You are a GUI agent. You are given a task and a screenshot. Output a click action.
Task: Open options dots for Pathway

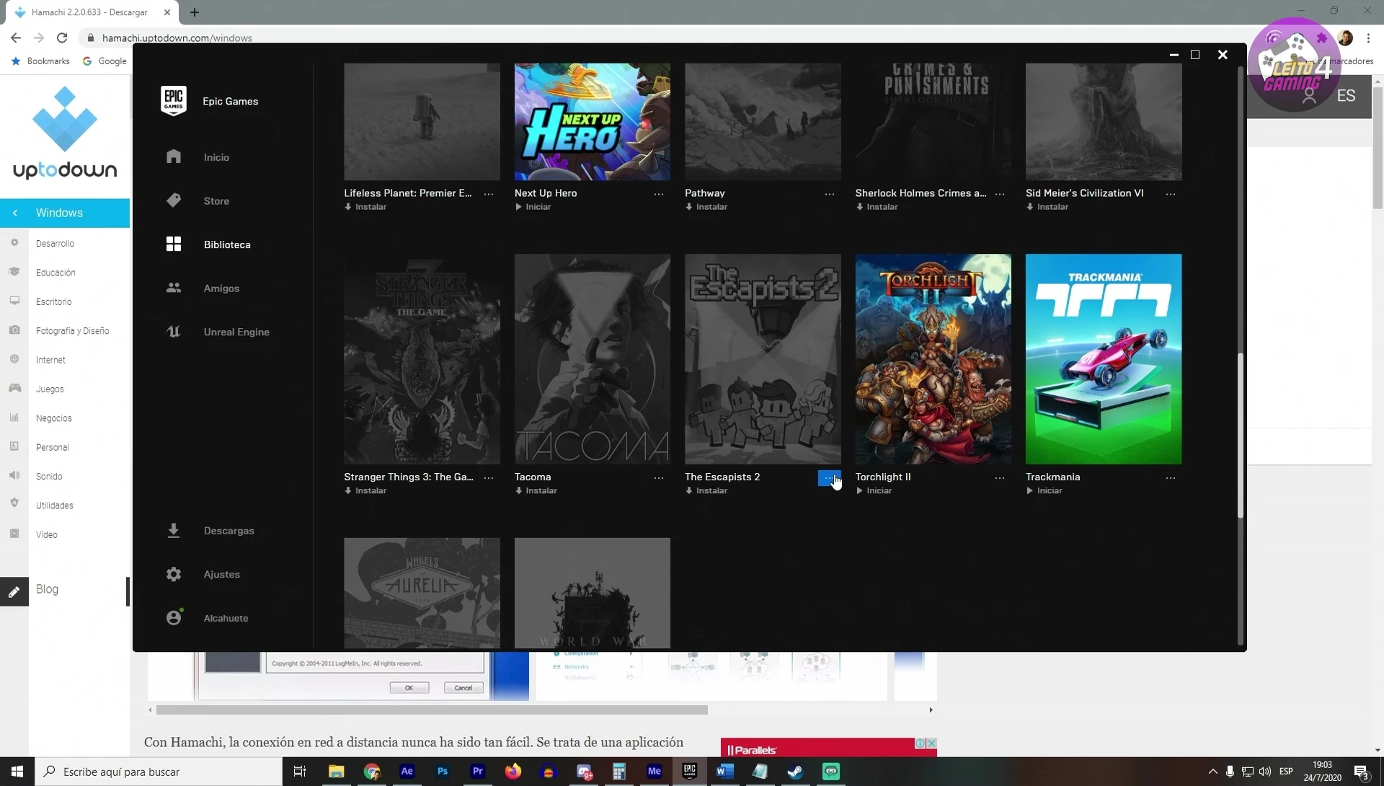click(830, 194)
